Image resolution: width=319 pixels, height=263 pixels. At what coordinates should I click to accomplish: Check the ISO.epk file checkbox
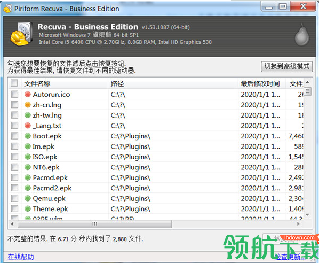(x=14, y=157)
